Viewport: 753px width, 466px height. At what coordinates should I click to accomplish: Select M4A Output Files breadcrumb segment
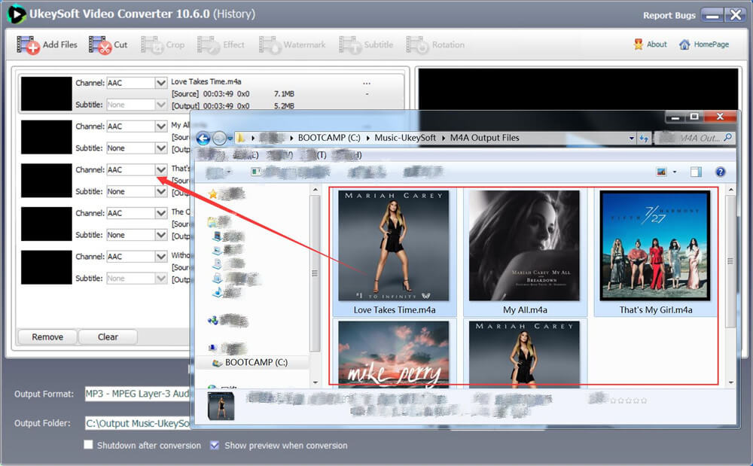pos(484,138)
